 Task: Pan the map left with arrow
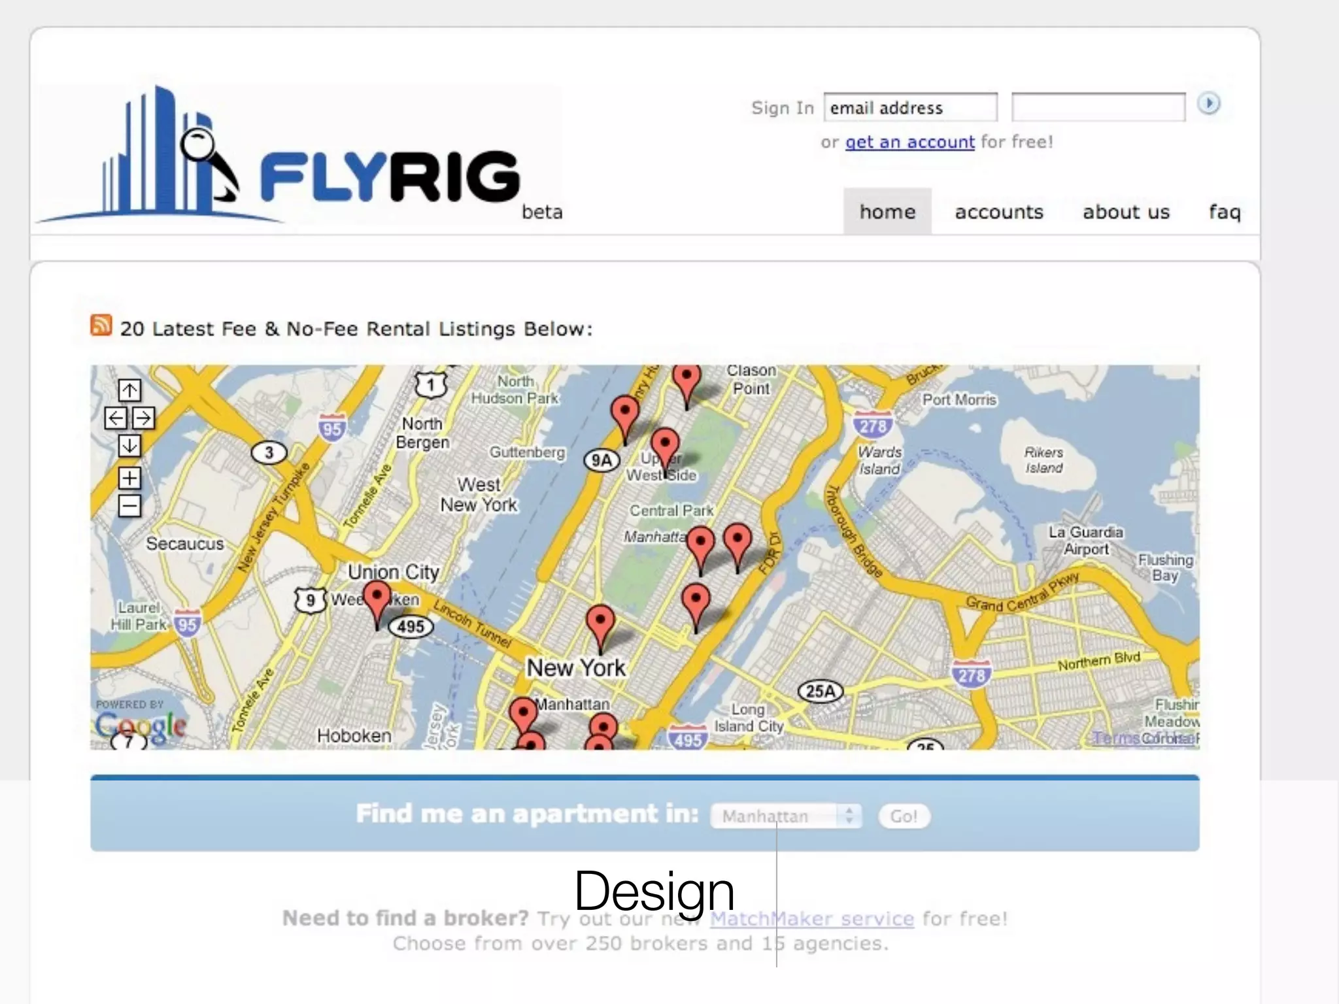click(x=116, y=418)
